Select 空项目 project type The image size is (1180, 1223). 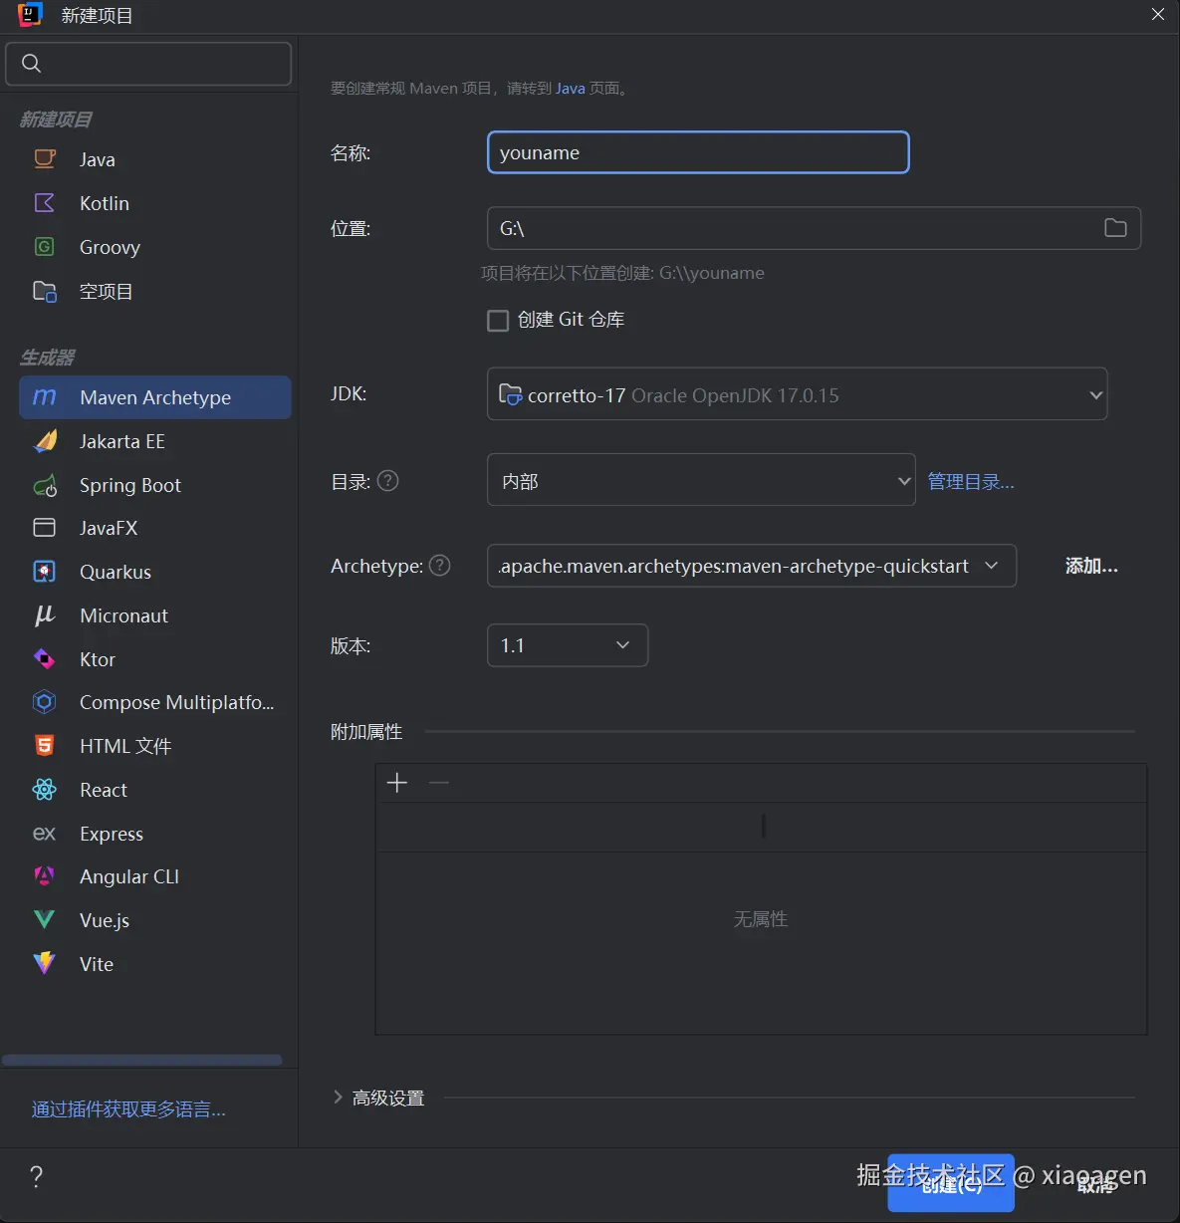(x=154, y=291)
